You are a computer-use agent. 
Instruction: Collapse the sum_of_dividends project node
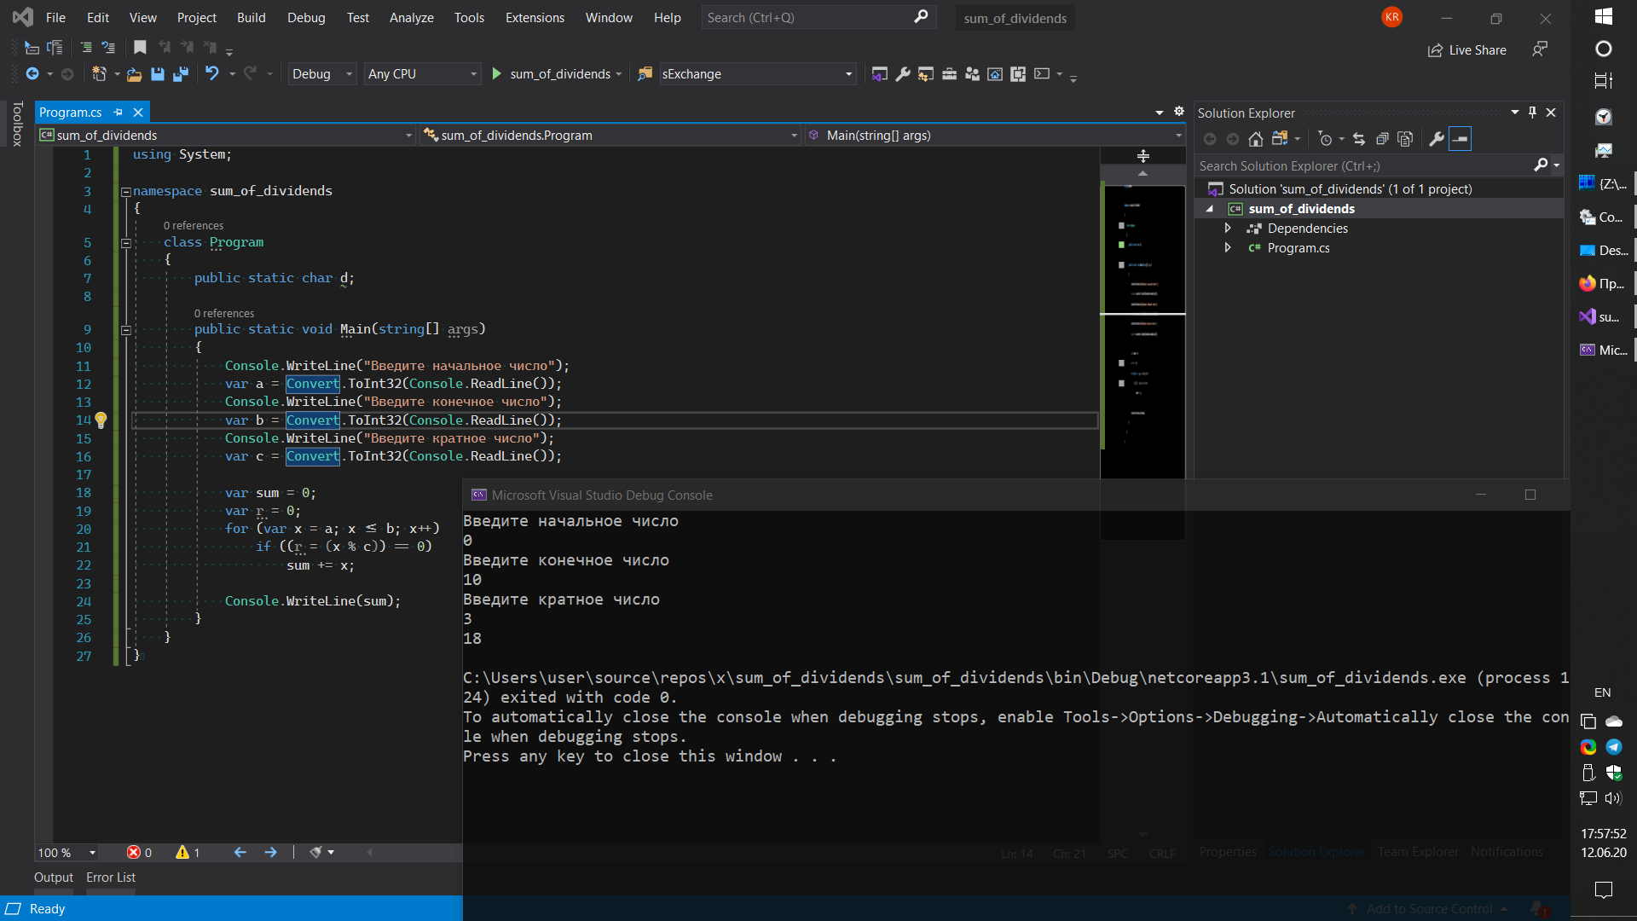click(1210, 209)
